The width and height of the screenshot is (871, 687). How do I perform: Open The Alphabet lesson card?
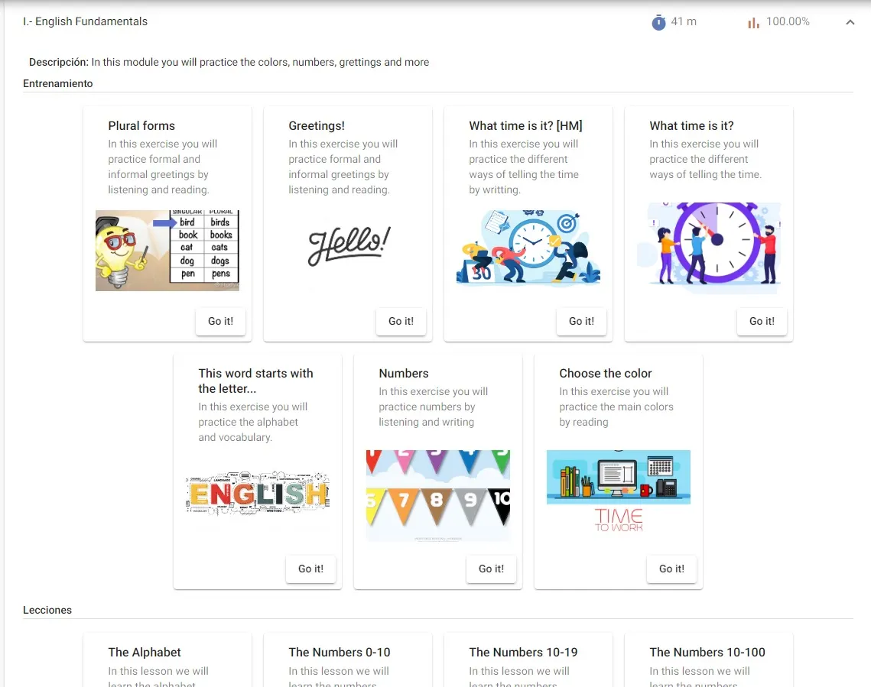click(x=167, y=661)
